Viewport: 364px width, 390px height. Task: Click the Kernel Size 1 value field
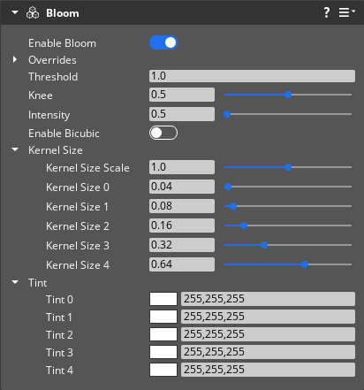click(x=182, y=206)
